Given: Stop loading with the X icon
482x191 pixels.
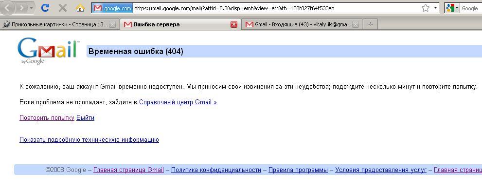Looking at the screenshot, I should pyautogui.click(x=63, y=8).
